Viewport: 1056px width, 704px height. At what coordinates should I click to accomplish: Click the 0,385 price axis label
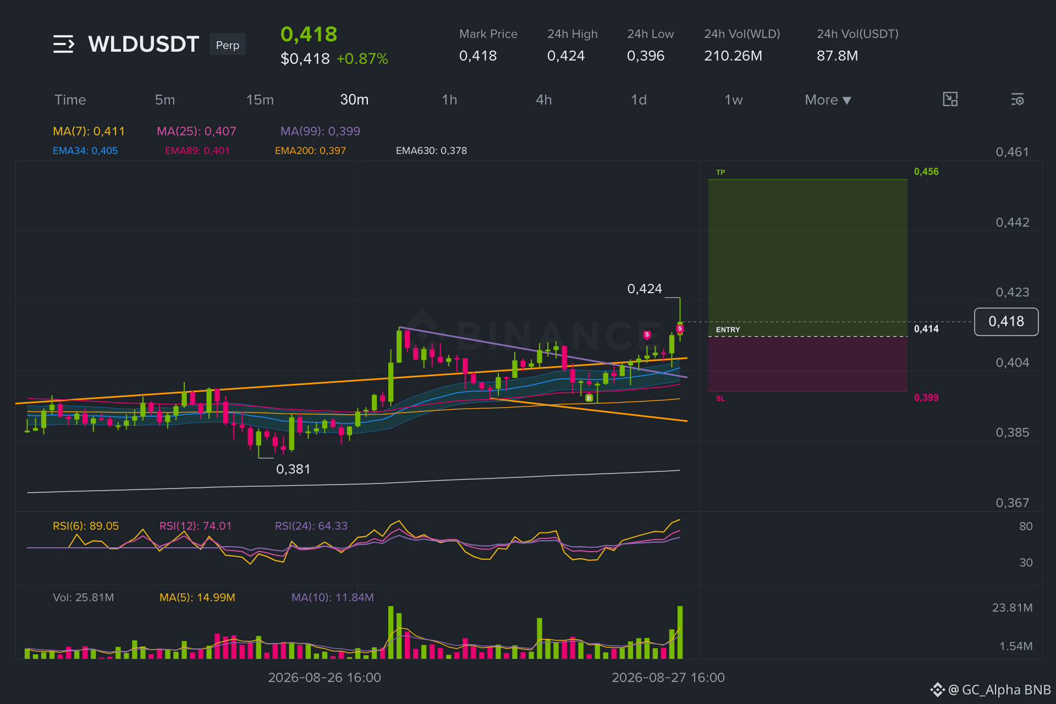pos(1012,432)
